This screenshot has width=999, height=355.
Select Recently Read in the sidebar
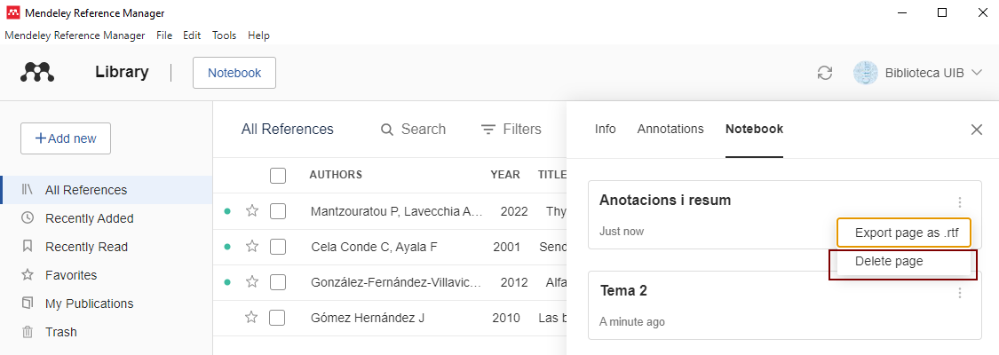click(107, 247)
